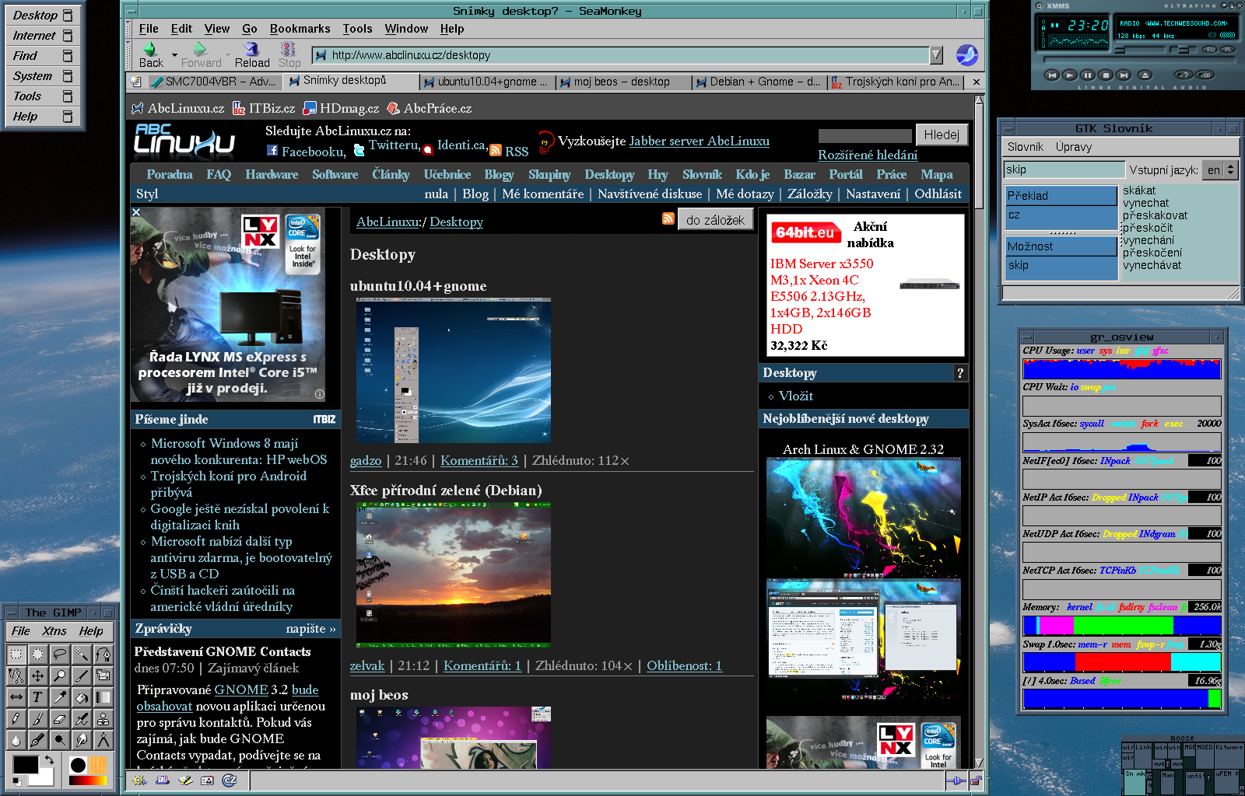Adjust XMMS balance slider

coord(1183,50)
